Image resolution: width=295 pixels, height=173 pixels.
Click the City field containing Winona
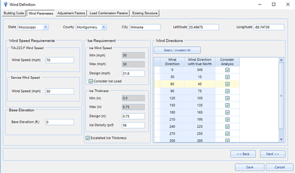click(145, 27)
